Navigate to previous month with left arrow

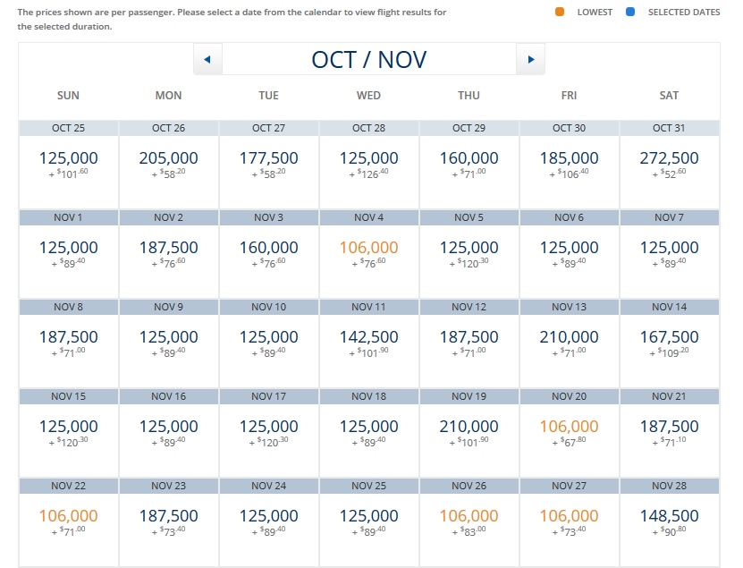(x=207, y=58)
